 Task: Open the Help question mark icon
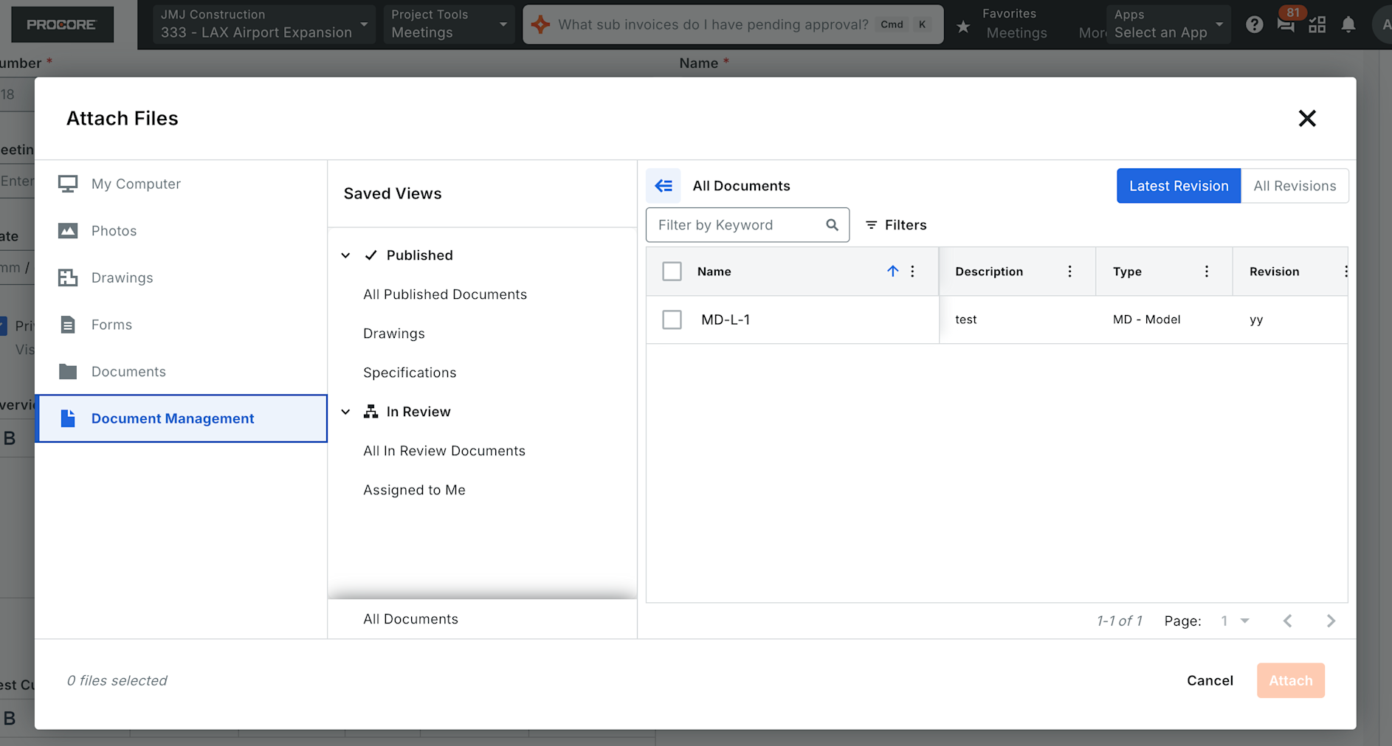(x=1254, y=24)
